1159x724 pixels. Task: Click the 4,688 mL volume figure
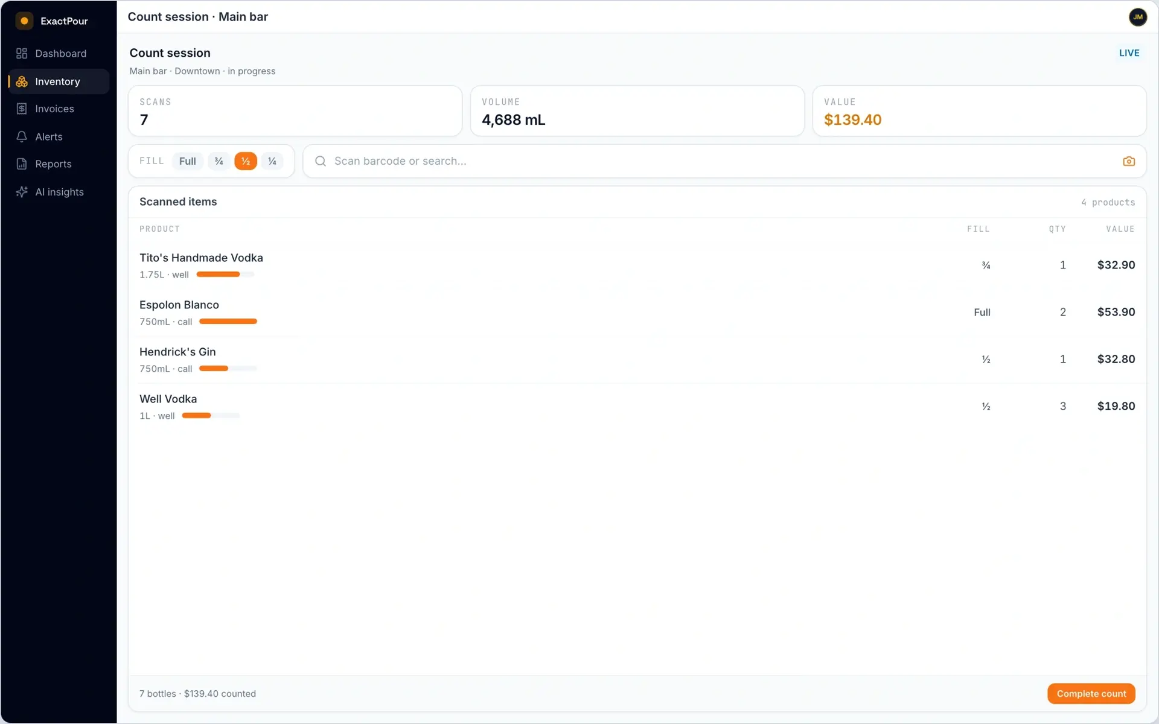pyautogui.click(x=513, y=120)
